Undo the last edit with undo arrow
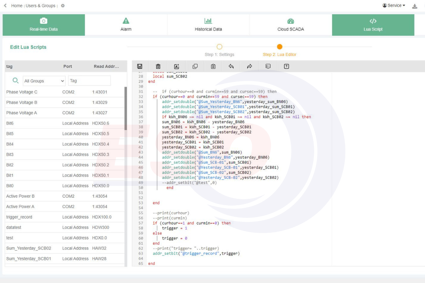The width and height of the screenshot is (425, 283). pos(231,66)
